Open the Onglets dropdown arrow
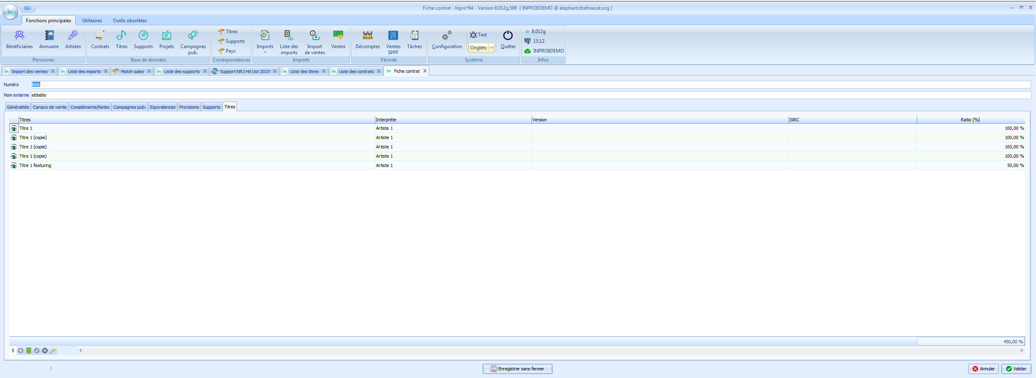1036x378 pixels. pyautogui.click(x=492, y=48)
